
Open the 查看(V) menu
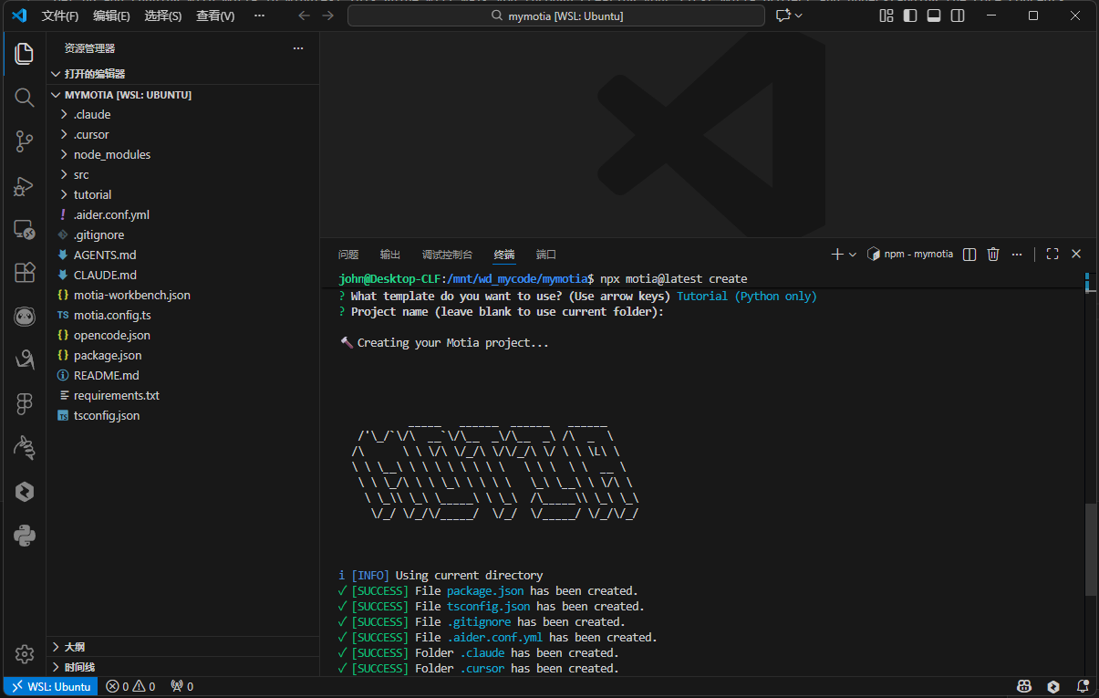pyautogui.click(x=215, y=16)
